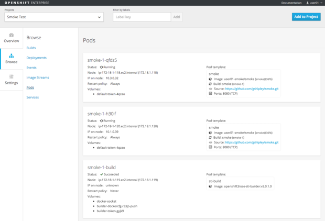Go to Deployments in Browse menu
325x221 pixels.
tap(37, 58)
